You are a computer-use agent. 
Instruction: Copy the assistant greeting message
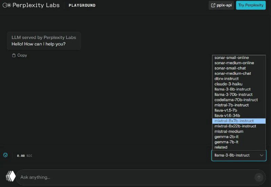point(19,55)
